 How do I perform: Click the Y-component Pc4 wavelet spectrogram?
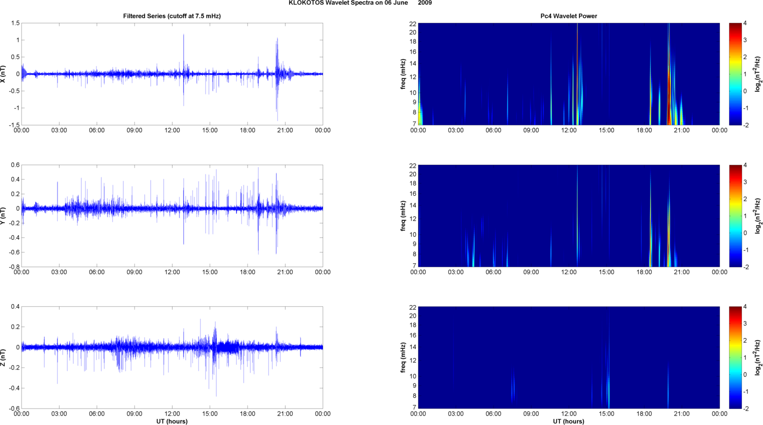point(568,216)
